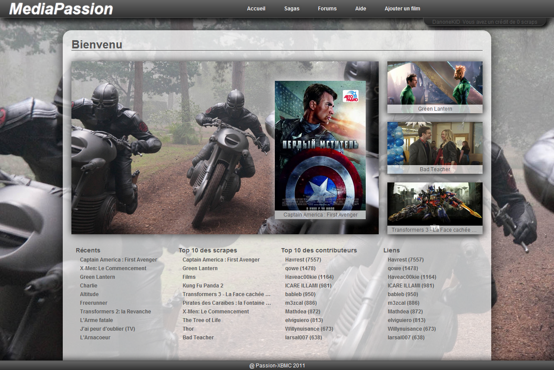
Task: Click the scraps credit message text
Action: 500,22
